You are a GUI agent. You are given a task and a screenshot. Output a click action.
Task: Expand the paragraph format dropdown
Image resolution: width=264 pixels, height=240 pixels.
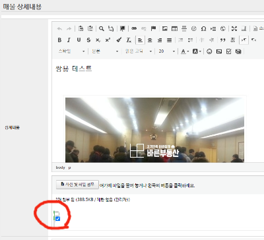tap(105, 51)
